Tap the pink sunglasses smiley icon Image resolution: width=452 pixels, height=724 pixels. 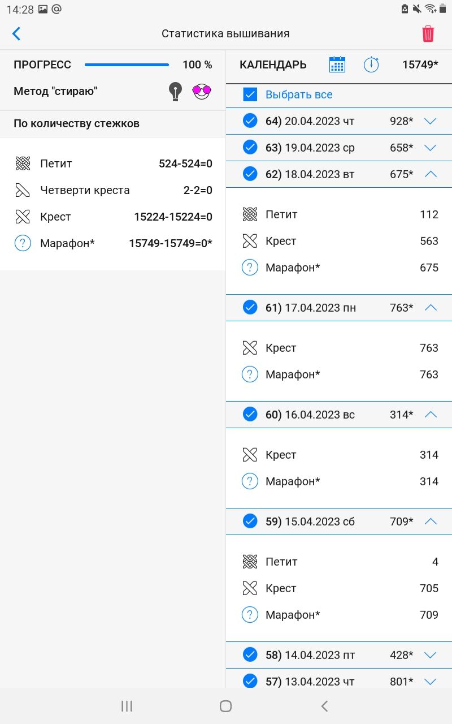[202, 91]
